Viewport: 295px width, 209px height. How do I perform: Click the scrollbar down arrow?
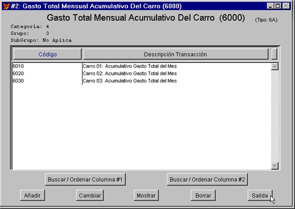click(275, 166)
